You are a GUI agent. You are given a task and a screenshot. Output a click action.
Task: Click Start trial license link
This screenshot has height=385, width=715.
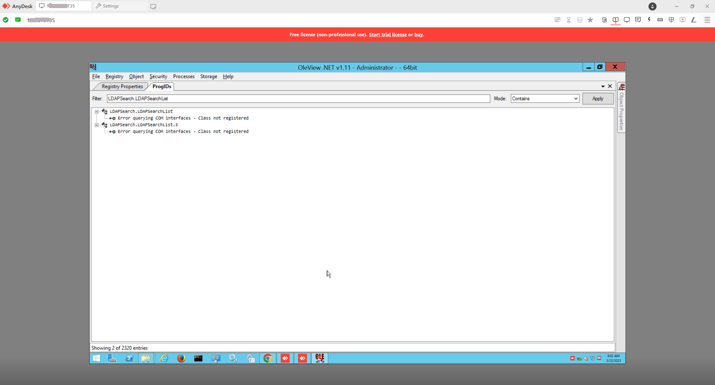(x=388, y=35)
